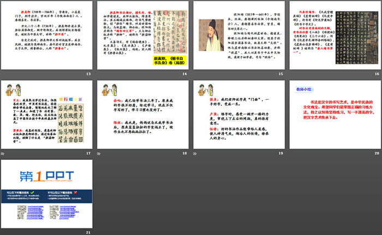The image size is (382, 235).
Task: Select slide 14 thumbnail with yellow caption box
Action: pos(143,35)
